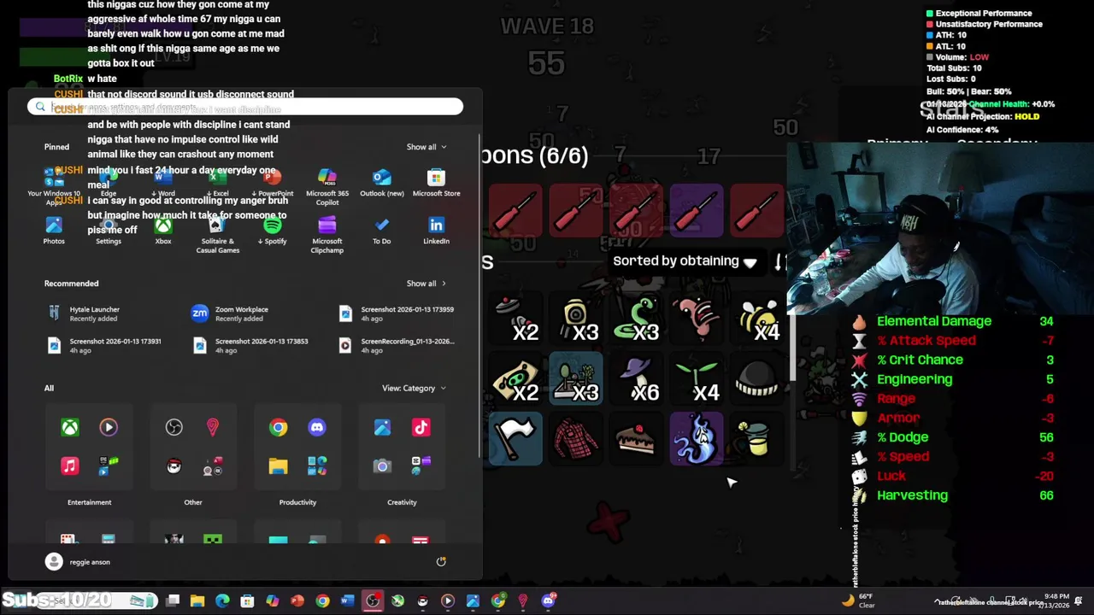Open File Explorer in Productivity category
The image size is (1094, 615).
tap(279, 466)
